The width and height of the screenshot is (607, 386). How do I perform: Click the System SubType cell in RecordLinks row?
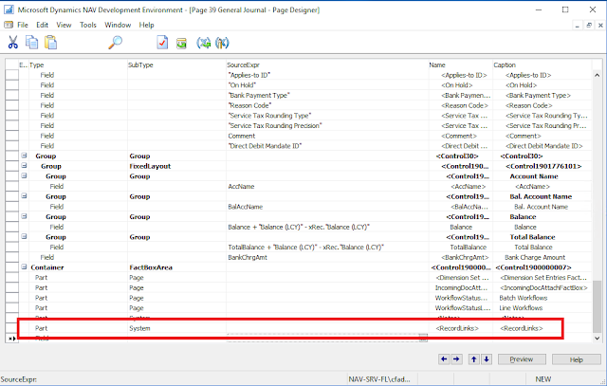pyautogui.click(x=177, y=328)
